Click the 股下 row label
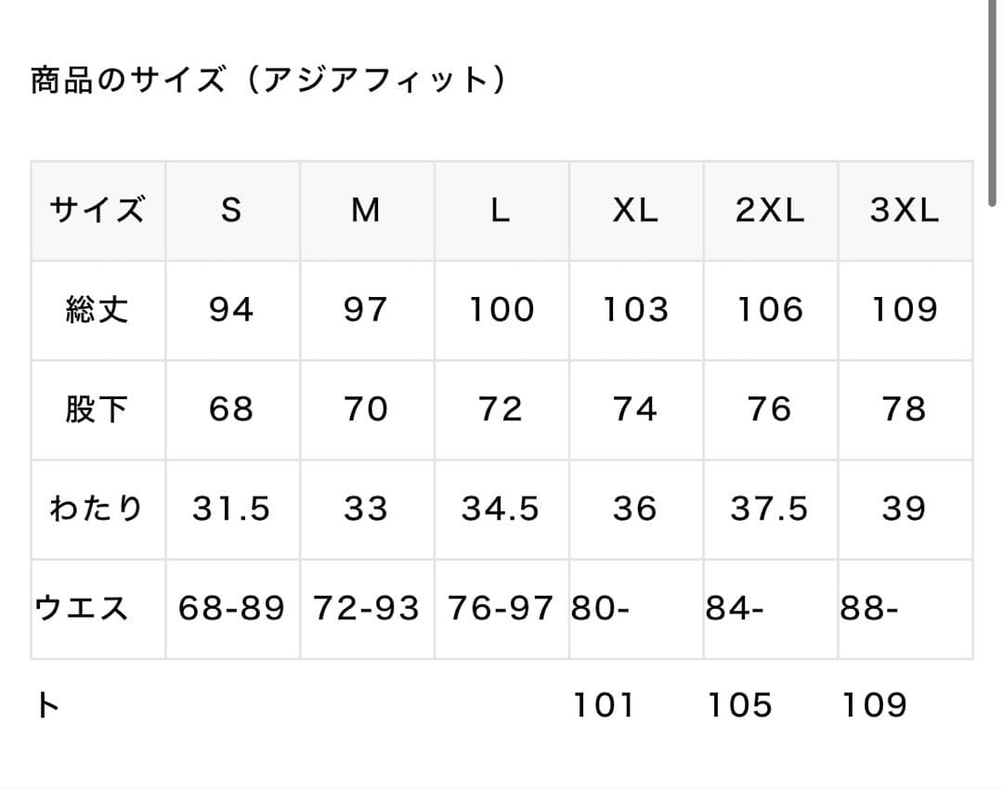 point(98,409)
